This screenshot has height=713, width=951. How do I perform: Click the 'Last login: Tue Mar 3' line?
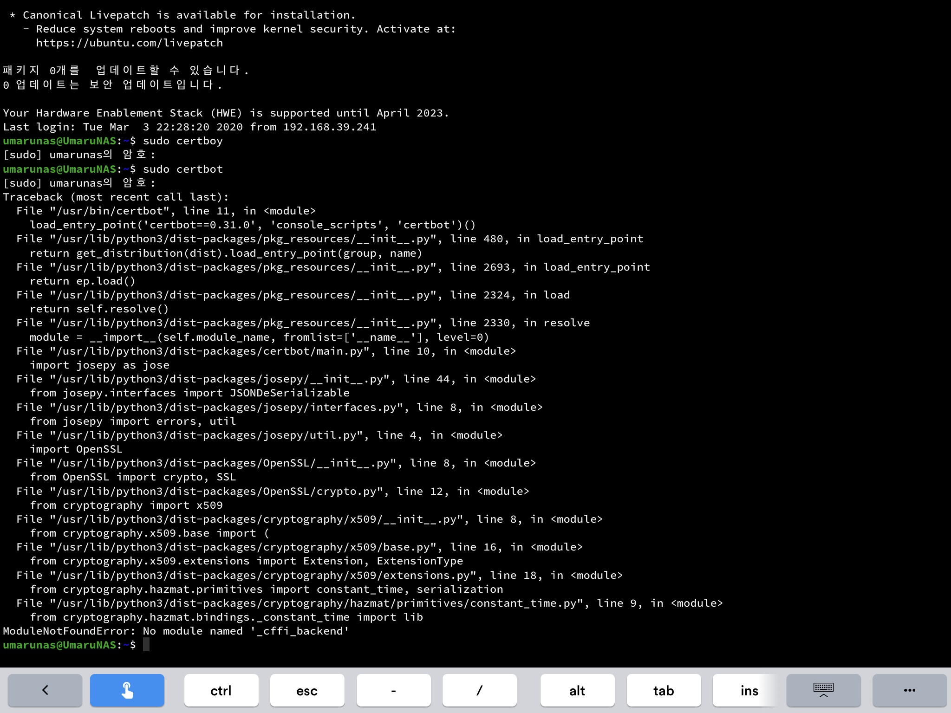[x=189, y=127]
